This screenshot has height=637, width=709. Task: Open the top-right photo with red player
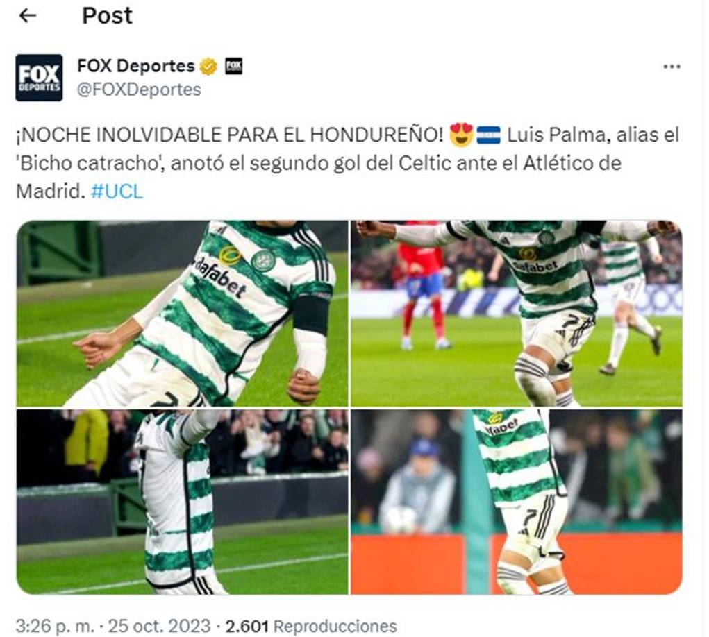point(517,314)
